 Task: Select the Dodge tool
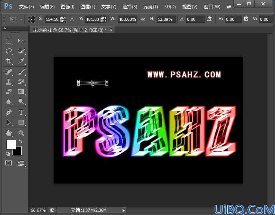coord(21,101)
